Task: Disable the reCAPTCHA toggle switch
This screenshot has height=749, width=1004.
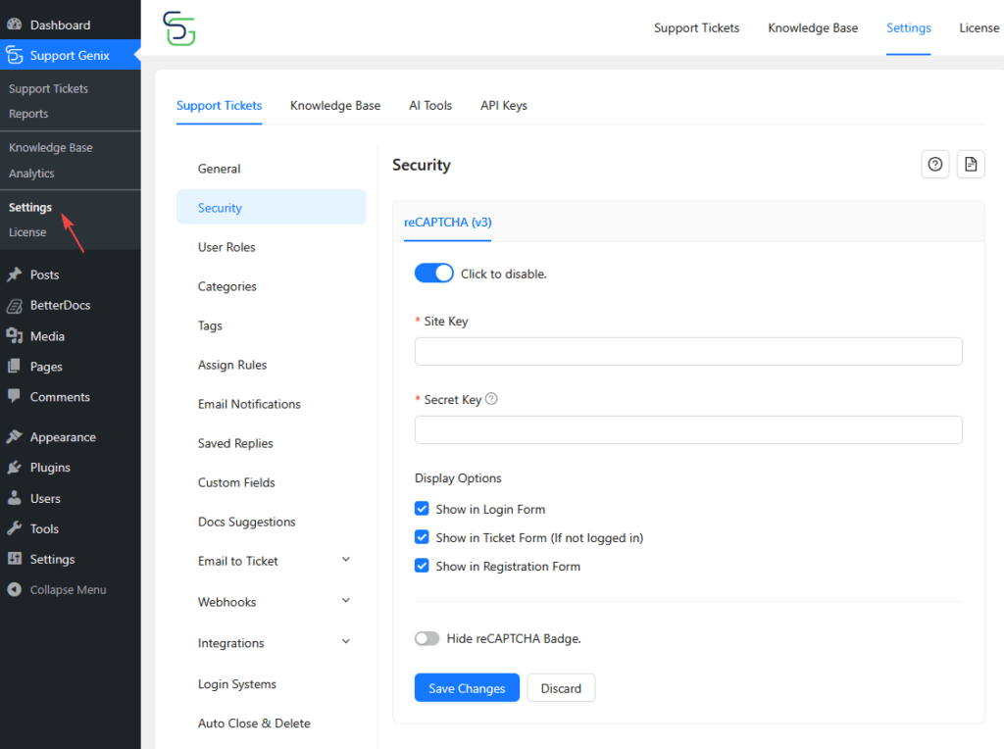Action: (x=433, y=274)
